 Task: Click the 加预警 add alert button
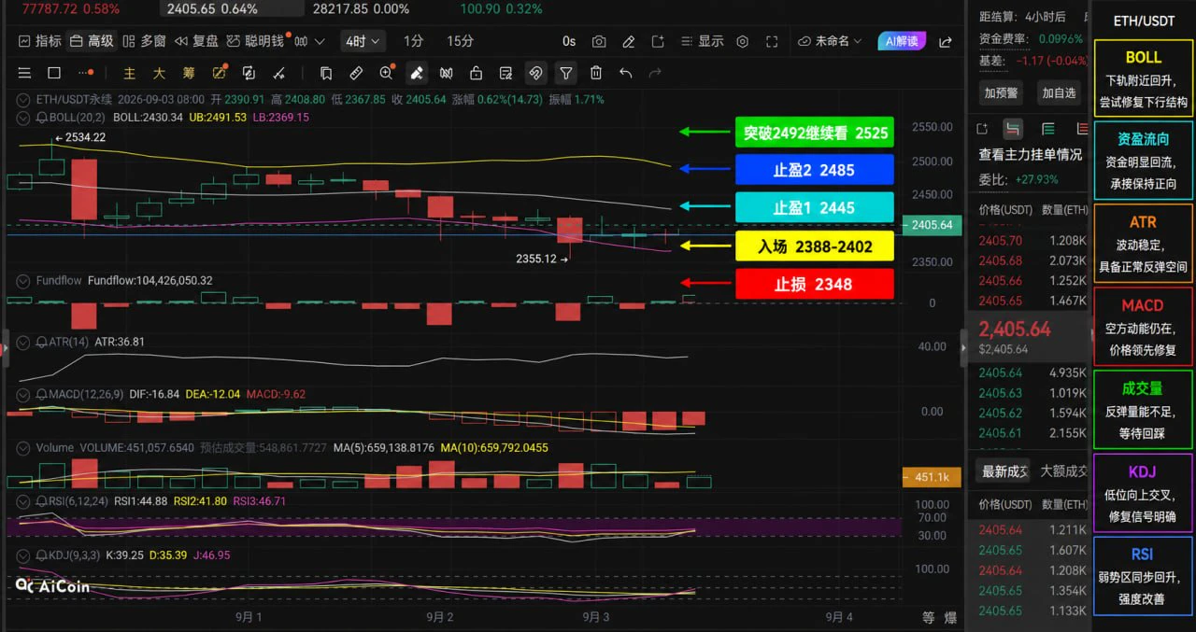[x=1002, y=92]
